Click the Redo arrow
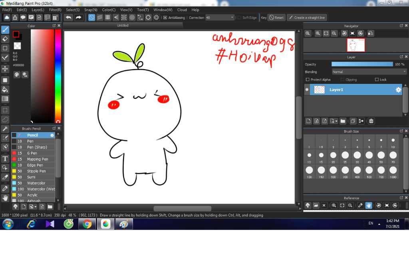Screen dimensions: 409x264 point(78,18)
